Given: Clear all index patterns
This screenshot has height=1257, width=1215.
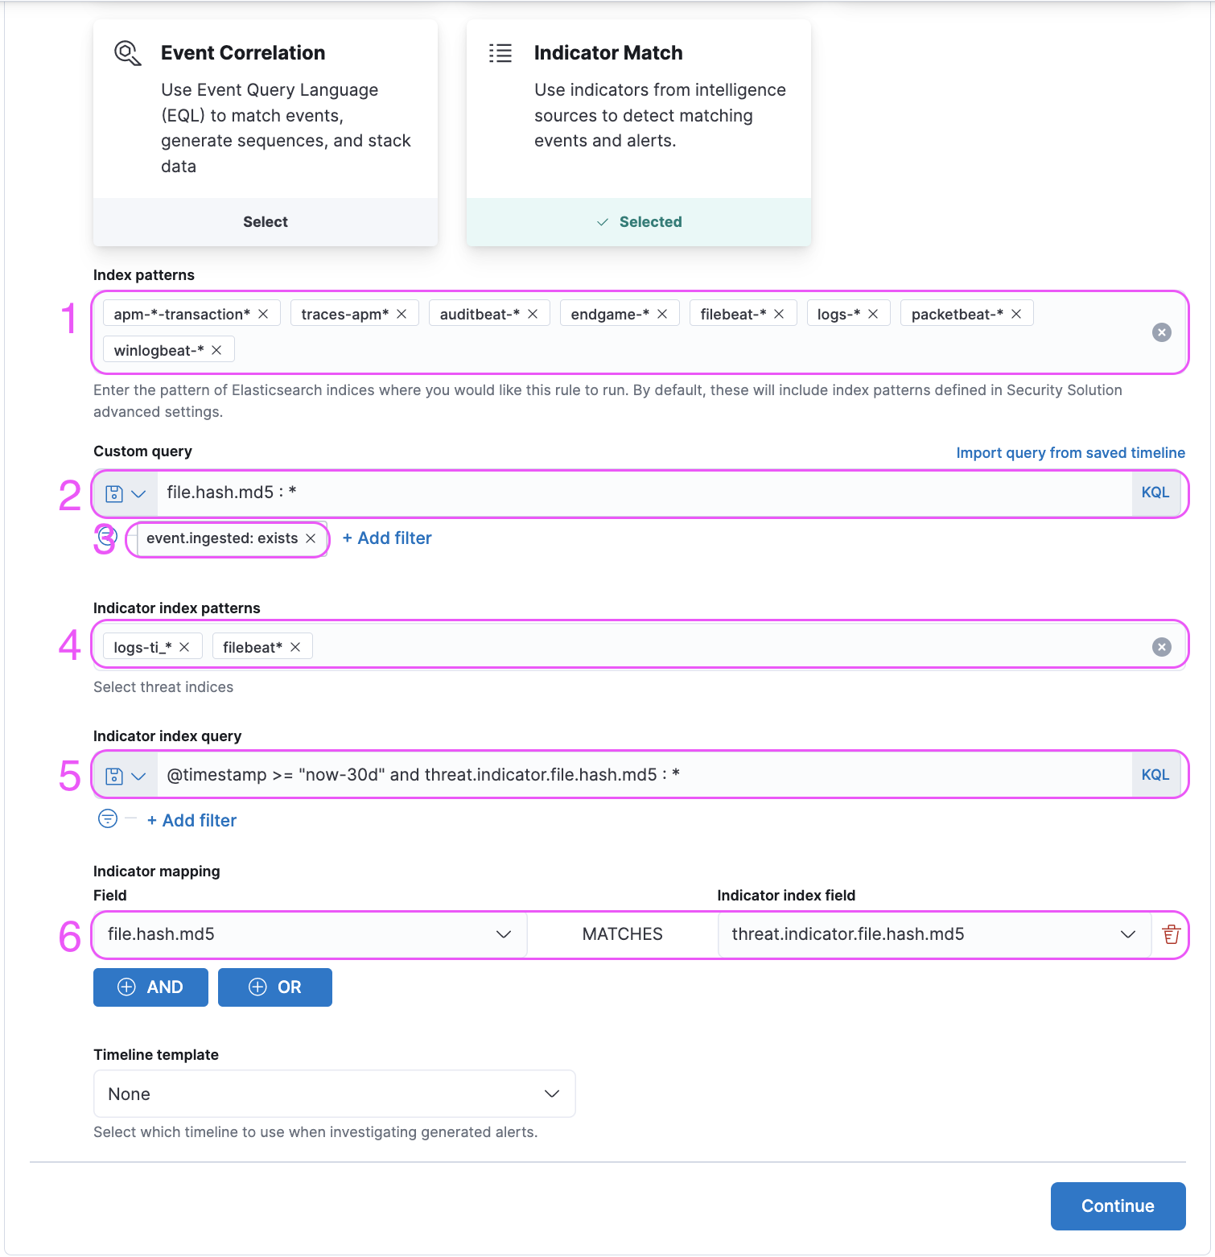Looking at the screenshot, I should (x=1161, y=332).
